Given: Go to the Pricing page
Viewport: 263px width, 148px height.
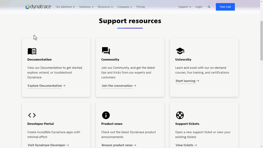Looking at the screenshot, I should 141,7.
